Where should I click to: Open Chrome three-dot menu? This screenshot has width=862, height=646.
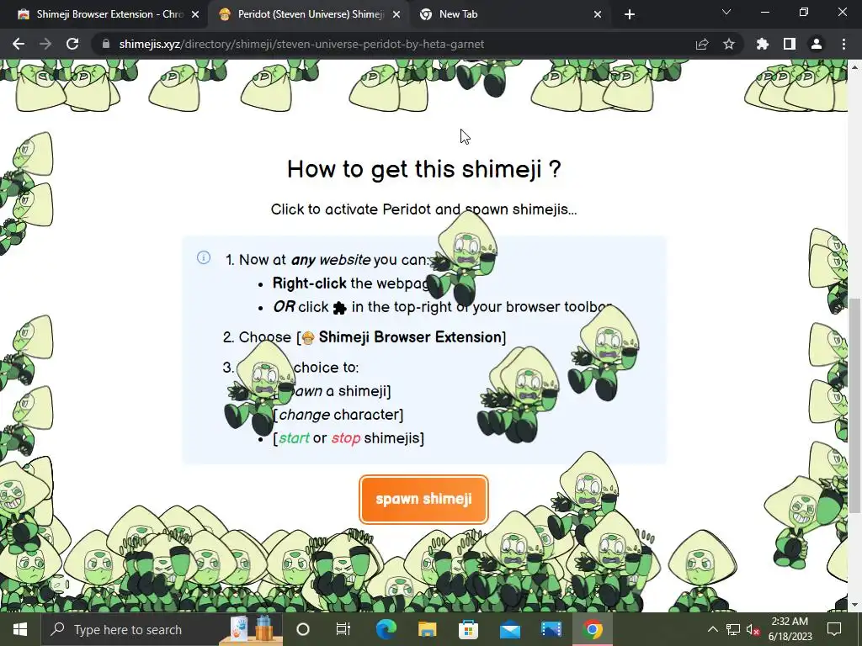843,44
